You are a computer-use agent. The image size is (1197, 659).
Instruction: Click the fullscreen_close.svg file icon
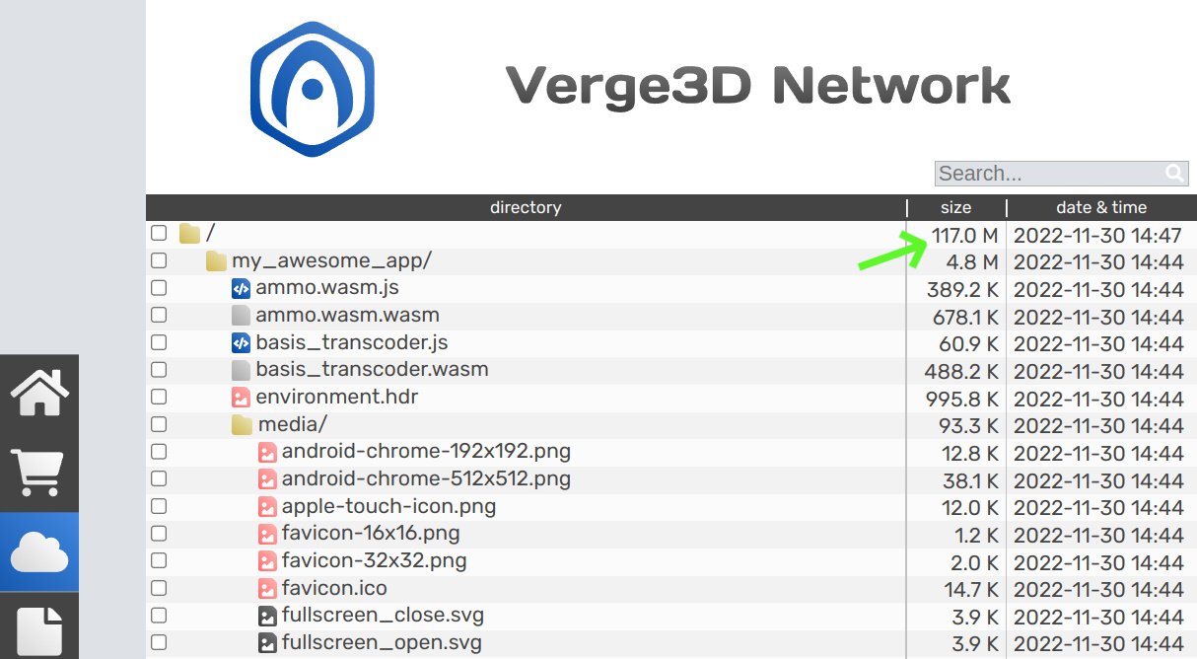coord(267,616)
